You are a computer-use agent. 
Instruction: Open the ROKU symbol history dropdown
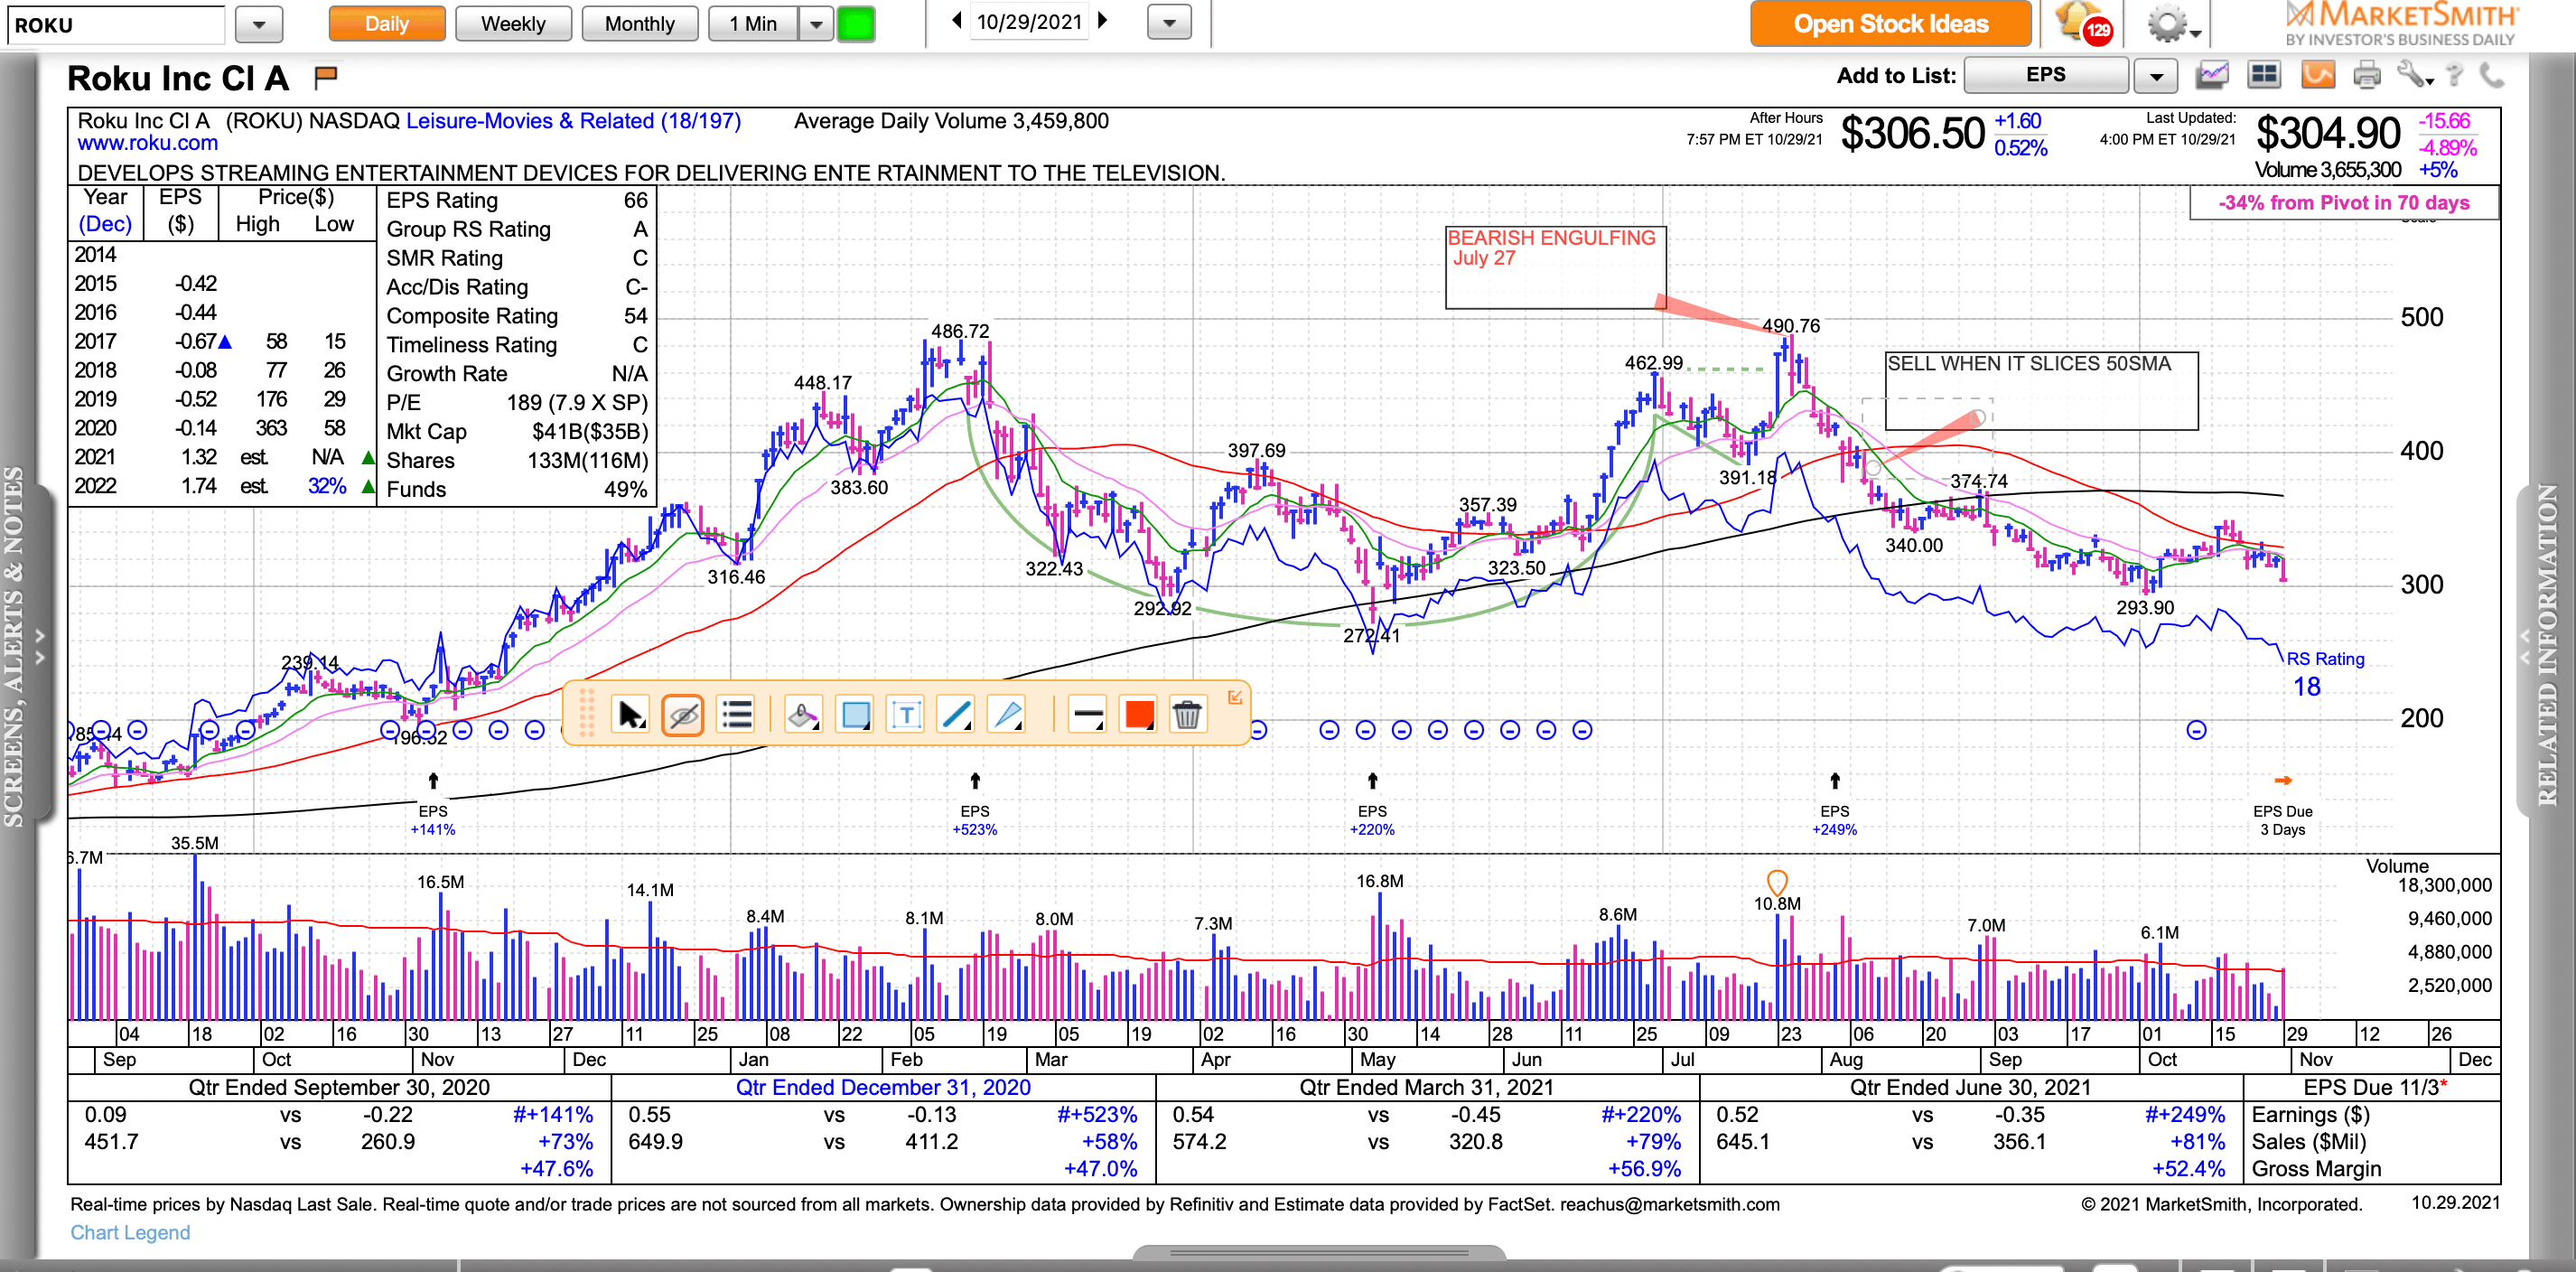coord(259,24)
